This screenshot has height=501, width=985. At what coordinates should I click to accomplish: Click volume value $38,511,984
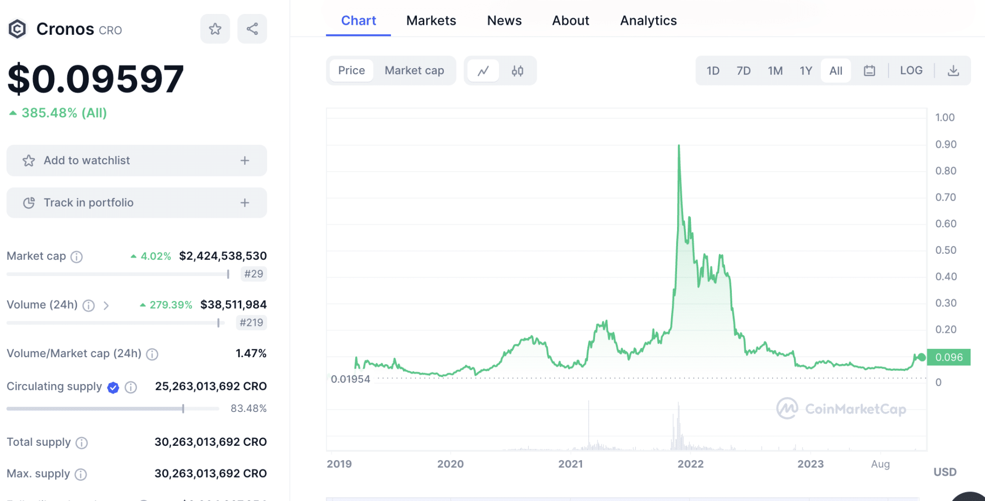233,304
